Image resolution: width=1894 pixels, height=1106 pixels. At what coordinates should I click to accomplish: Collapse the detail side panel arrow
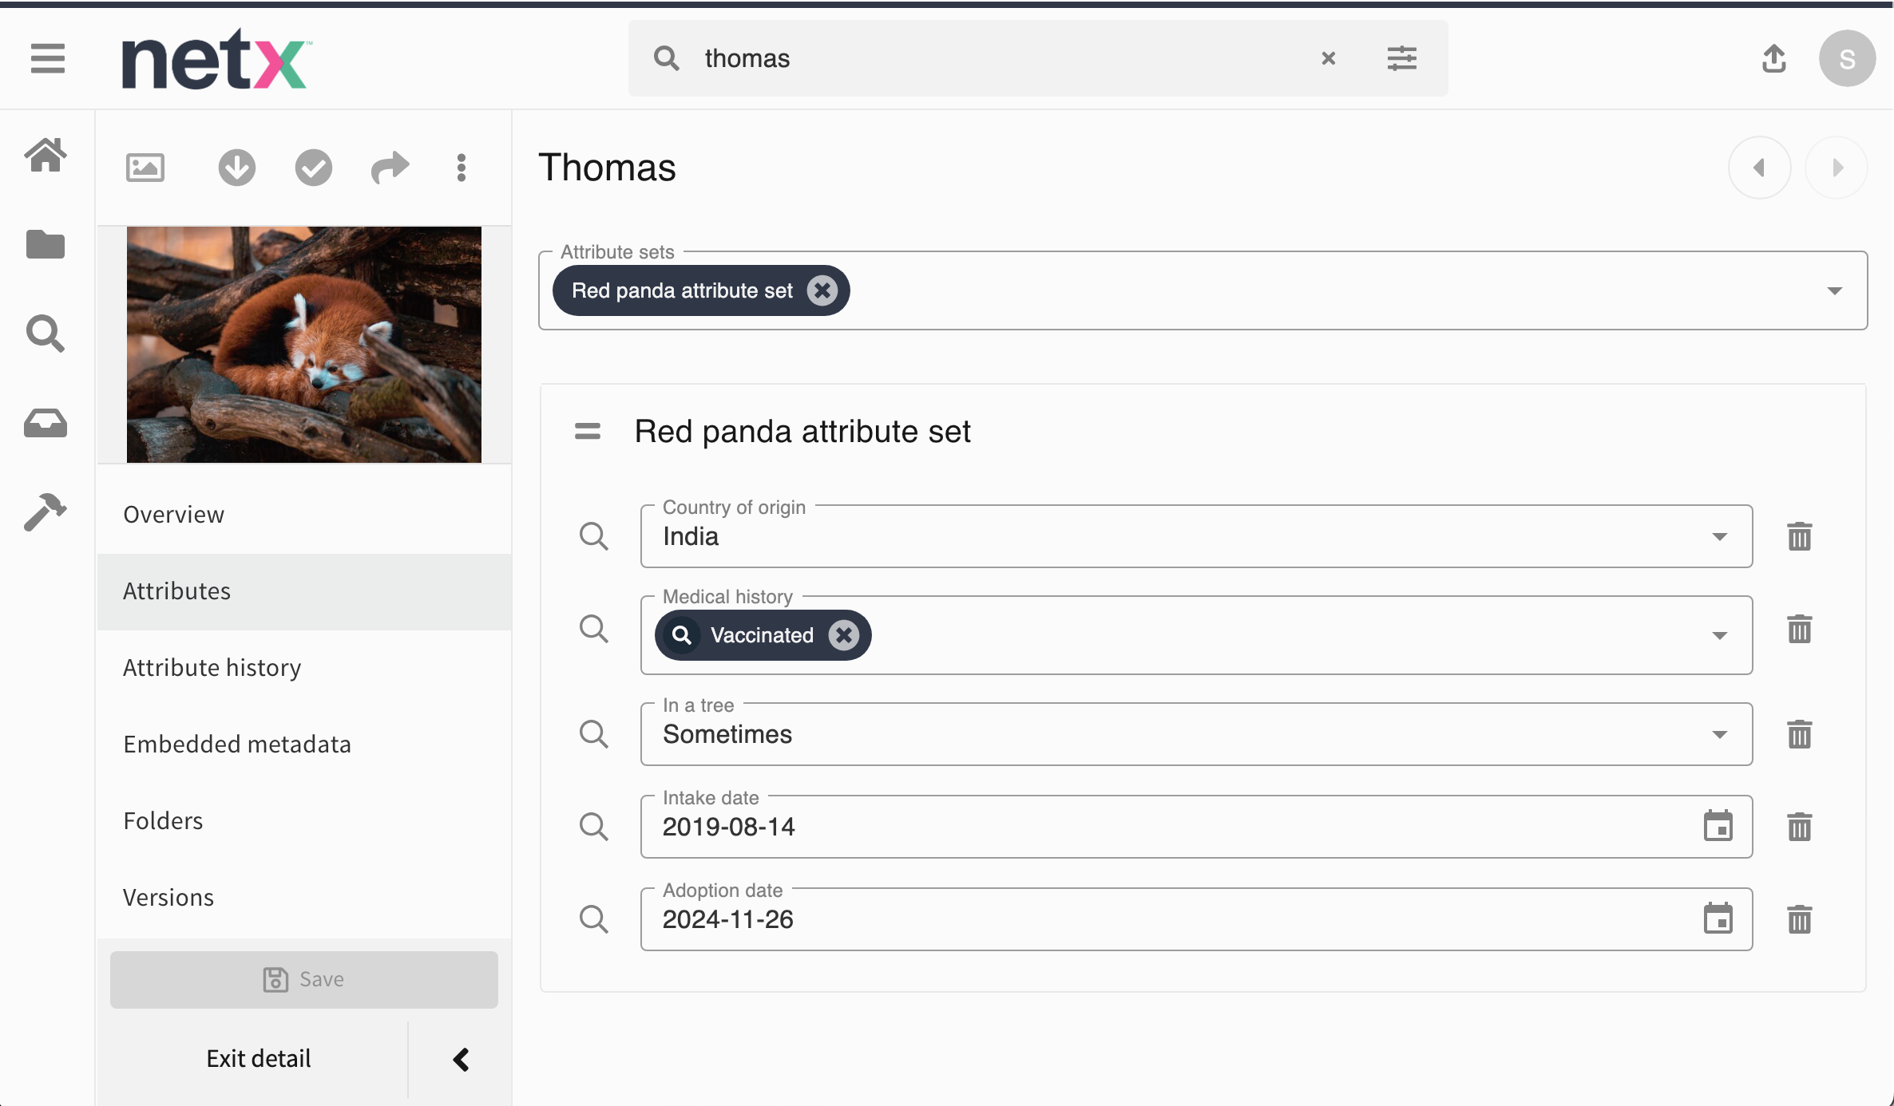(x=461, y=1059)
